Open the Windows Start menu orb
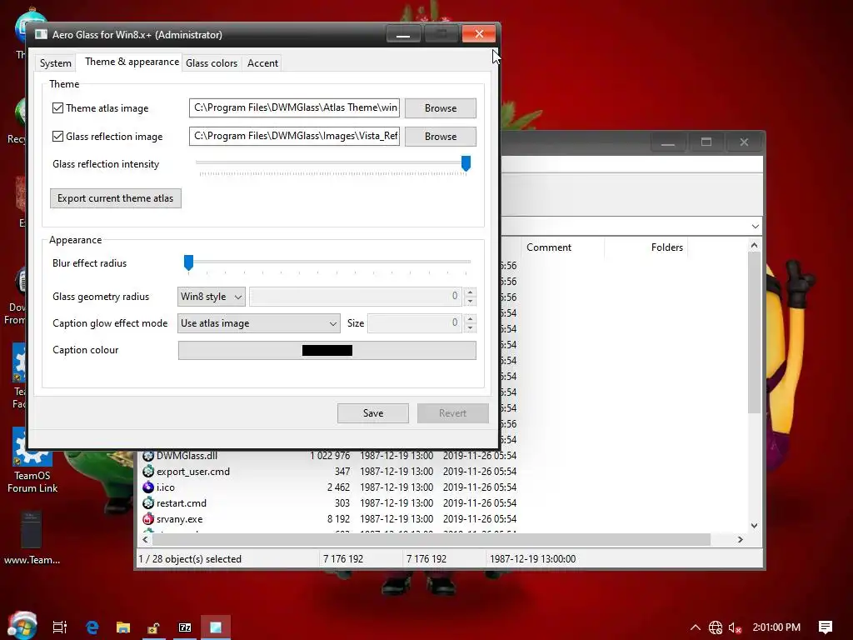853x640 pixels. [22, 625]
